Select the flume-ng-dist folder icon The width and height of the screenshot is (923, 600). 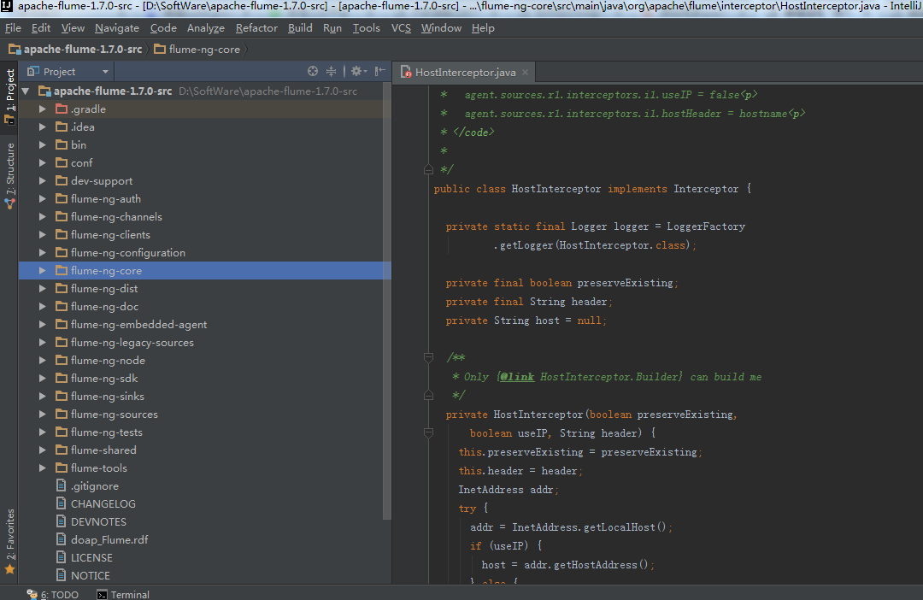(62, 289)
